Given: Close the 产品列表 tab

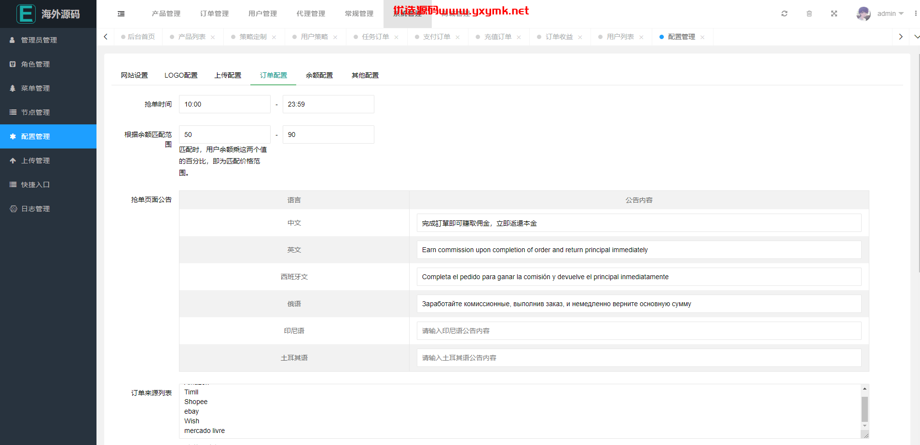Looking at the screenshot, I should 213,37.
